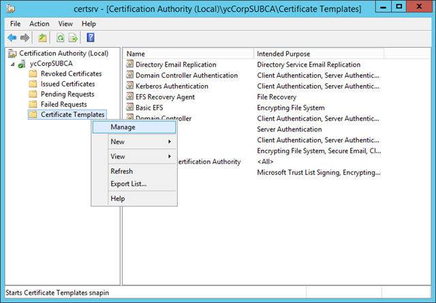This screenshot has width=436, height=303.
Task: Select the Directory Email Replication row
Action: coord(176,65)
